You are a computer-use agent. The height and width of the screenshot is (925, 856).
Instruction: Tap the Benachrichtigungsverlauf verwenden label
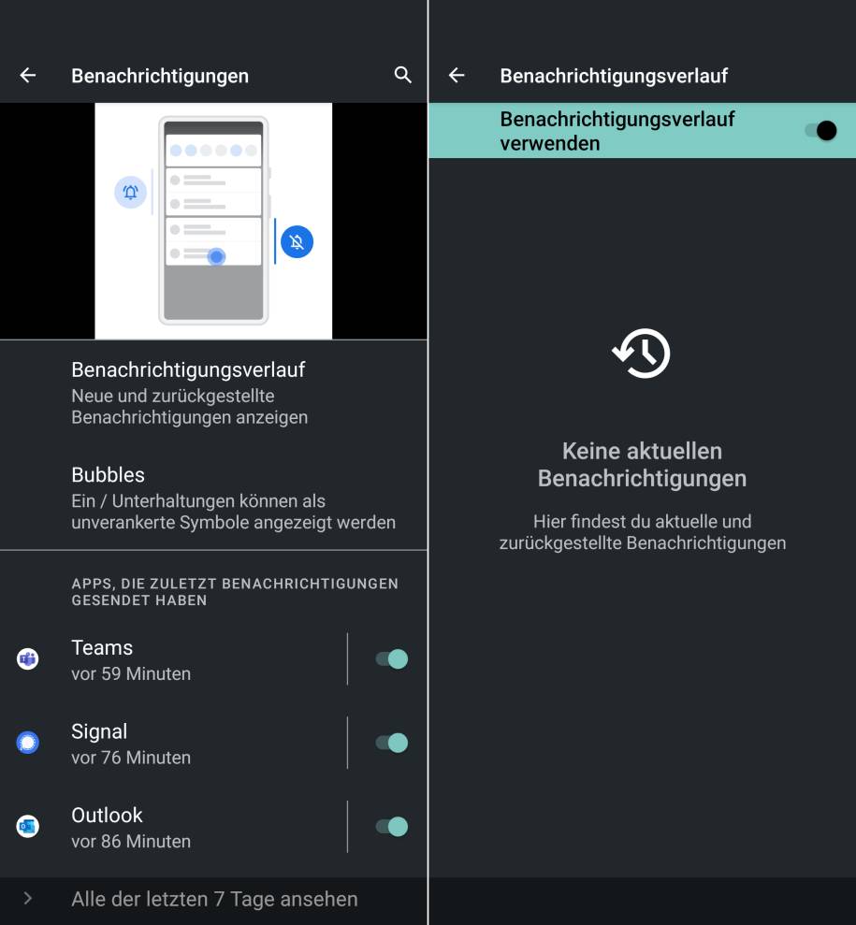[x=617, y=131]
